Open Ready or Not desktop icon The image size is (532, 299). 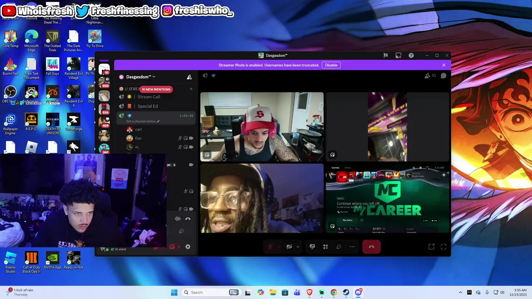pos(74,261)
